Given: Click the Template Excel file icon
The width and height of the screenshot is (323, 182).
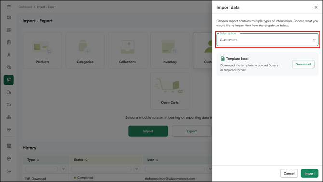Looking at the screenshot, I should [222, 59].
